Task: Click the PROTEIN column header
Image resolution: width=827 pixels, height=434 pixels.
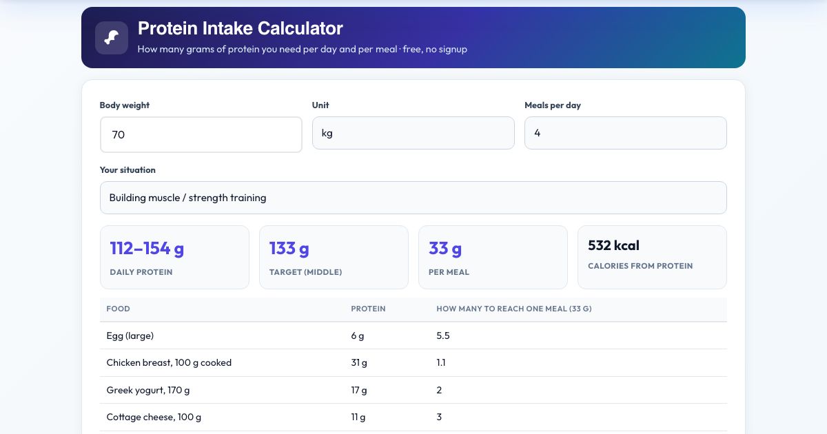Action: (369, 309)
